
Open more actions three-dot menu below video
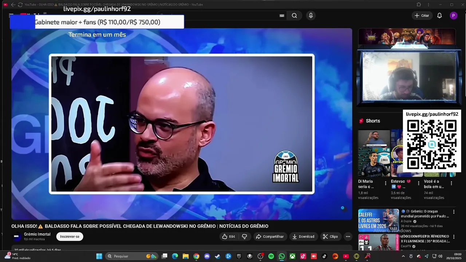pyautogui.click(x=348, y=237)
